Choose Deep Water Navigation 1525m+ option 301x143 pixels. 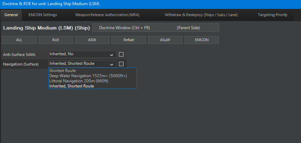pyautogui.click(x=88, y=76)
